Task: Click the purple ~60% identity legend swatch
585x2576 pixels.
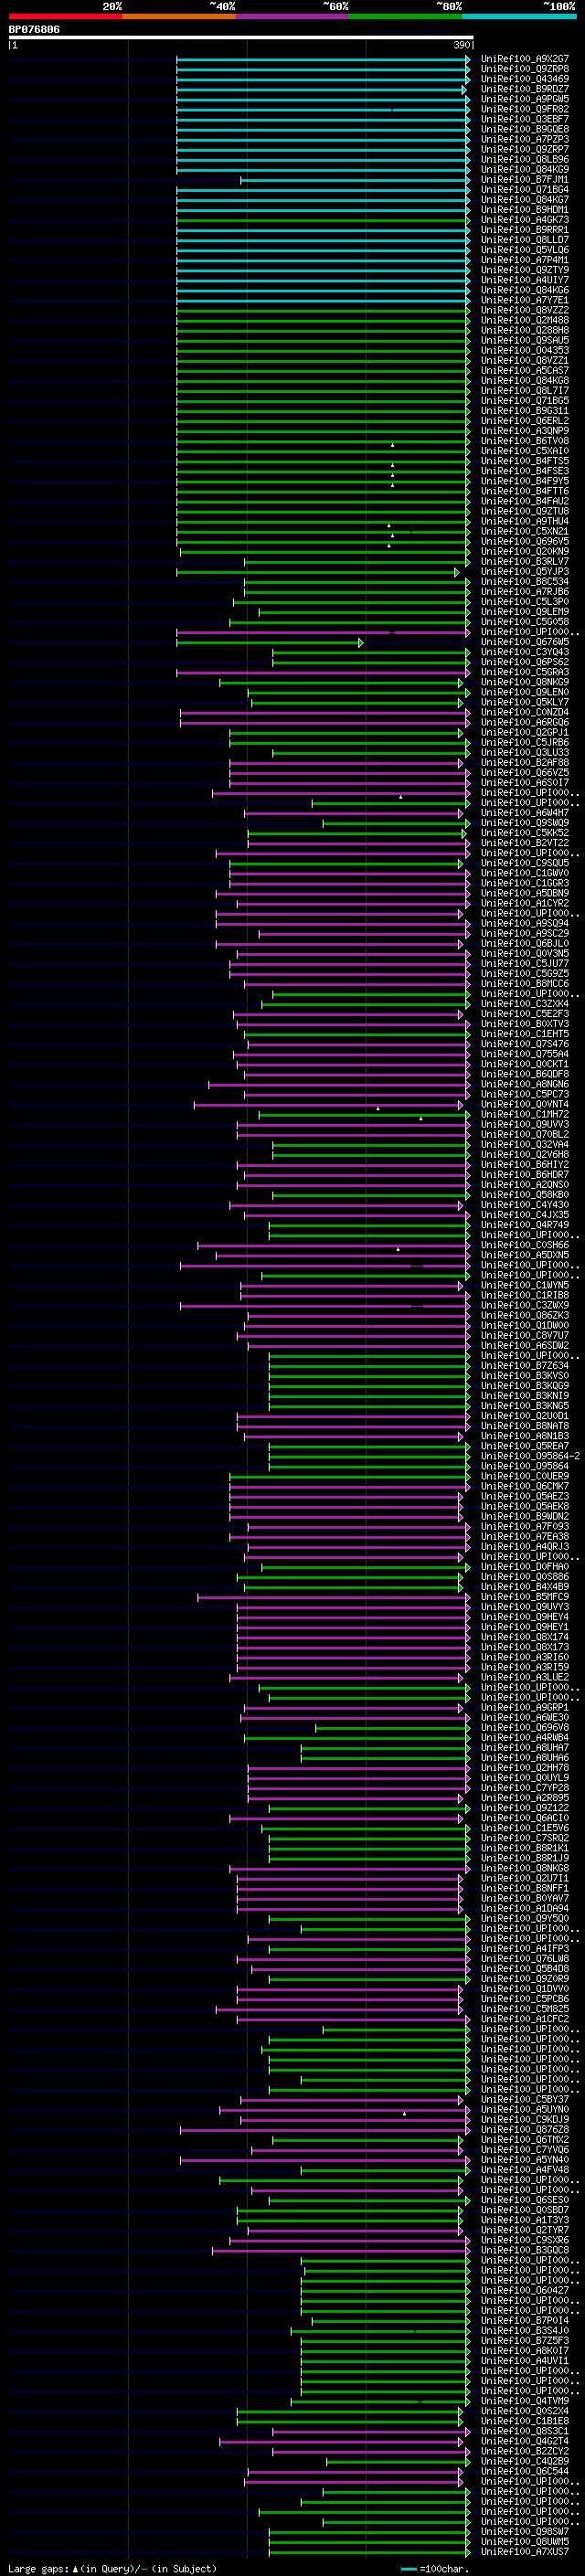Action: pyautogui.click(x=293, y=16)
